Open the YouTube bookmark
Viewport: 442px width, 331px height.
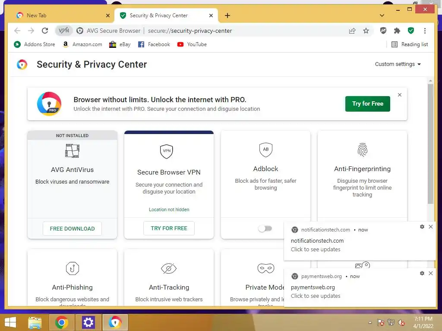[x=192, y=44]
